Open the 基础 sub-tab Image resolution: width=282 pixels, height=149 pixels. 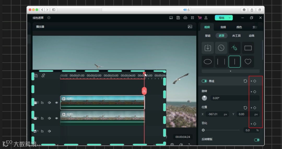pos(208,35)
